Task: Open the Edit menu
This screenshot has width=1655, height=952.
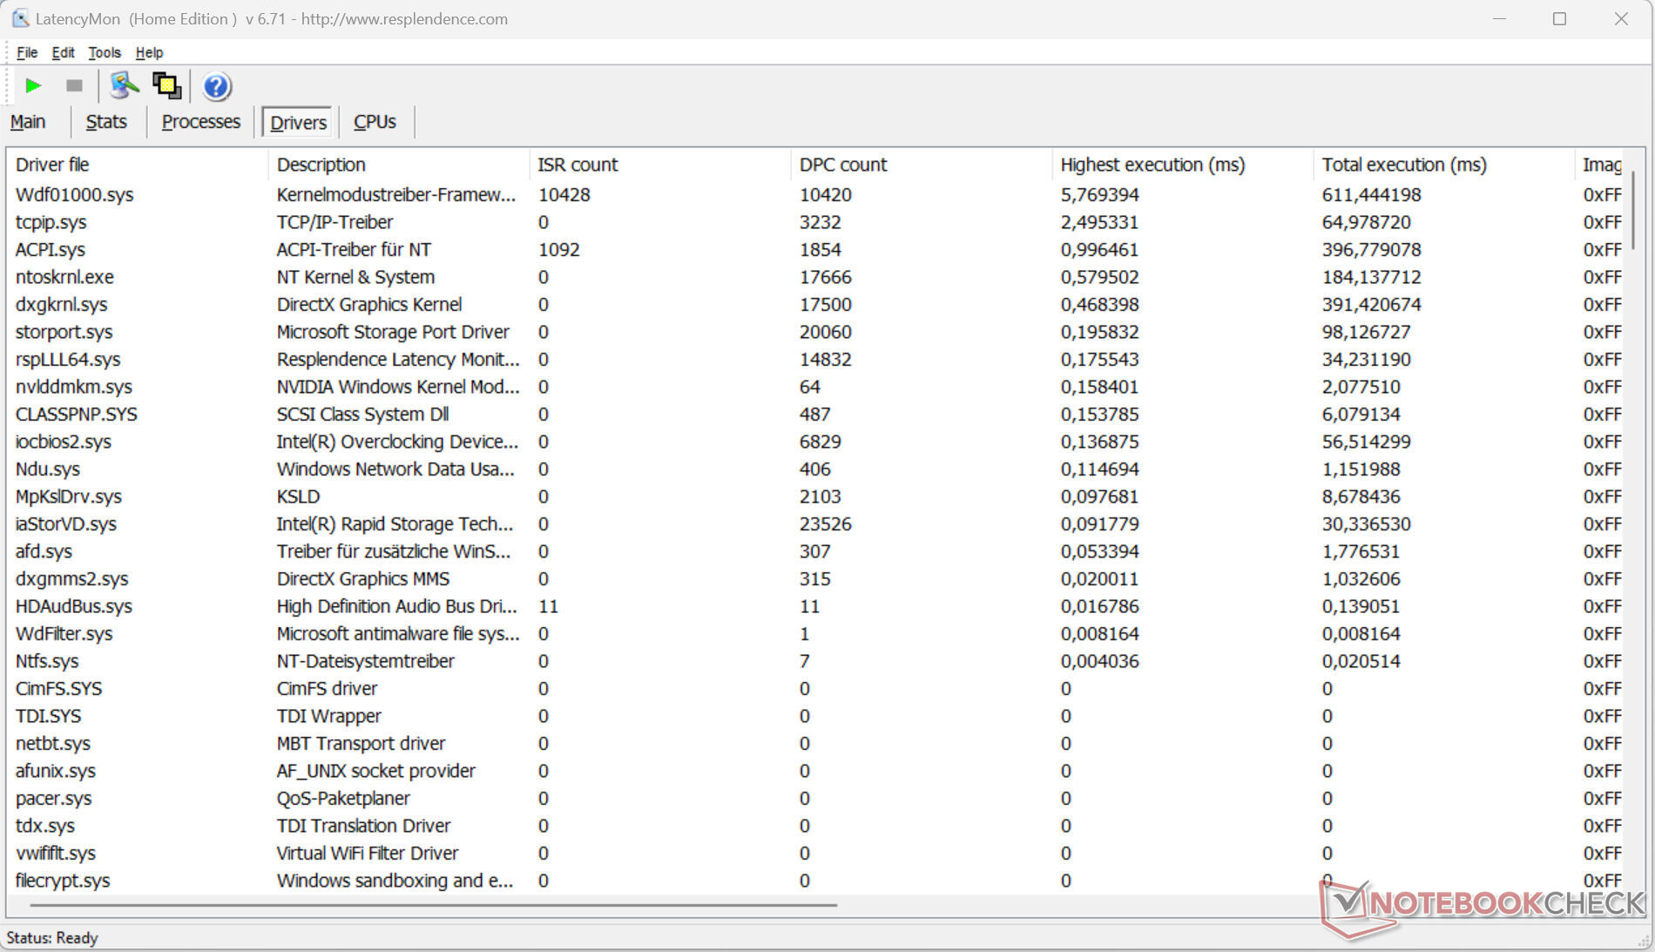Action: tap(63, 52)
